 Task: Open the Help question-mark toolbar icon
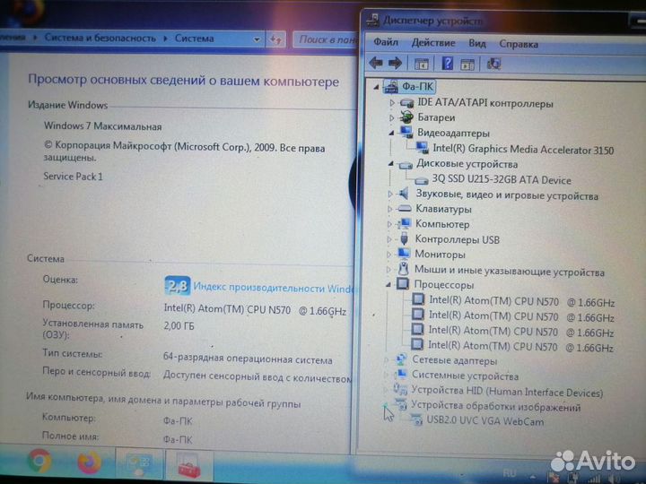click(x=448, y=64)
